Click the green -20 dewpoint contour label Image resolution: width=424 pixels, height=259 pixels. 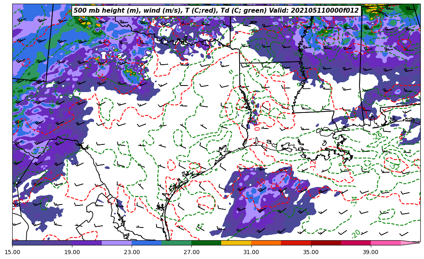point(356,234)
